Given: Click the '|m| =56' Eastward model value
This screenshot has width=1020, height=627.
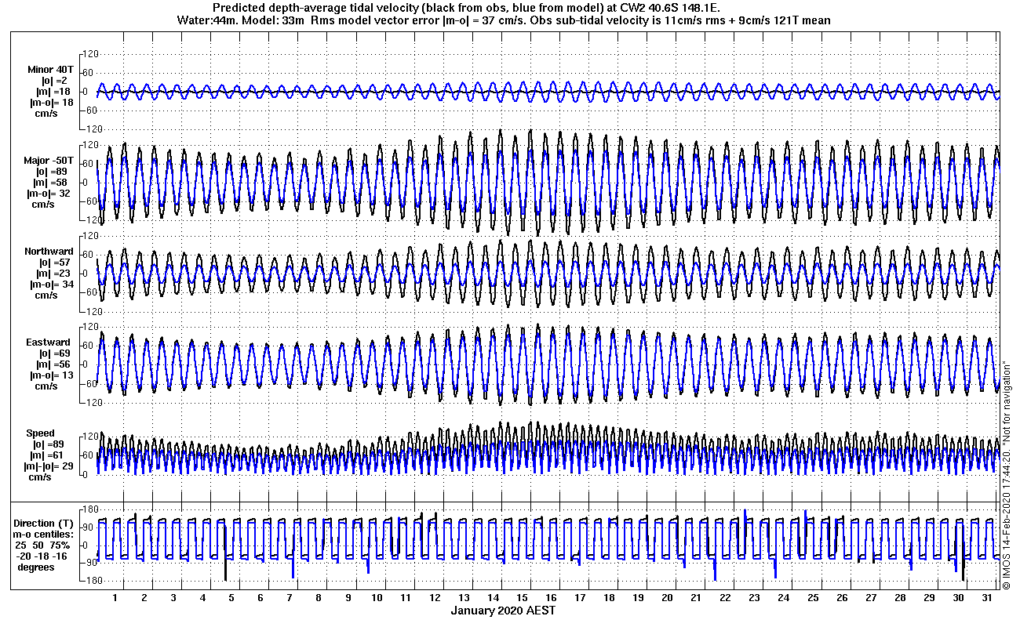Looking at the screenshot, I should pos(53,364).
